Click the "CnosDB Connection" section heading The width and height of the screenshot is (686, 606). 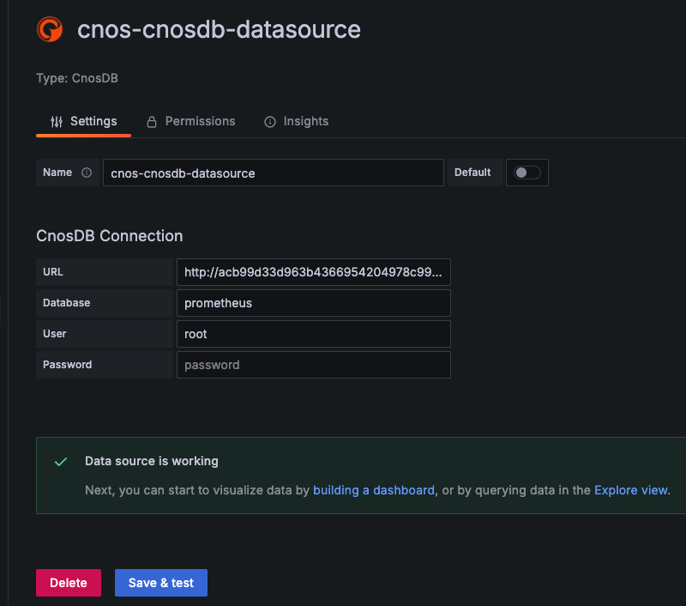(x=110, y=236)
